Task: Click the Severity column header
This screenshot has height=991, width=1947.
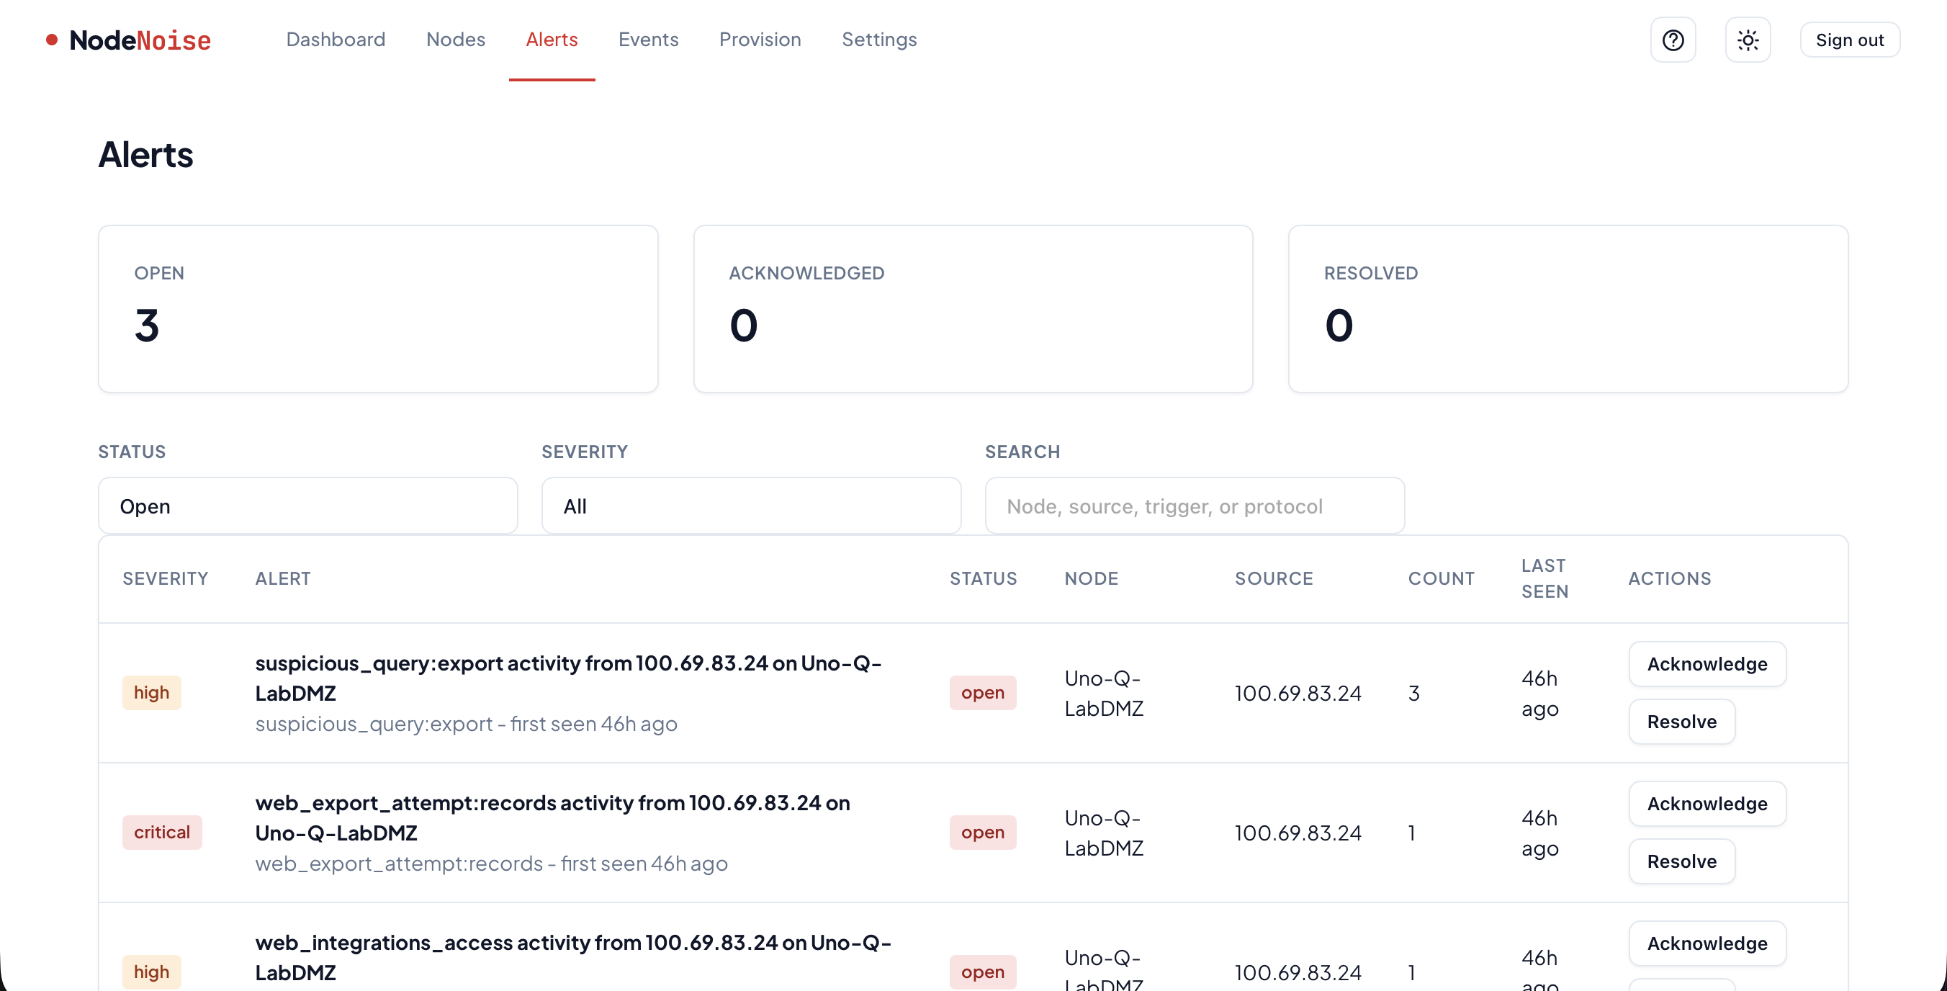Action: [x=165, y=578]
